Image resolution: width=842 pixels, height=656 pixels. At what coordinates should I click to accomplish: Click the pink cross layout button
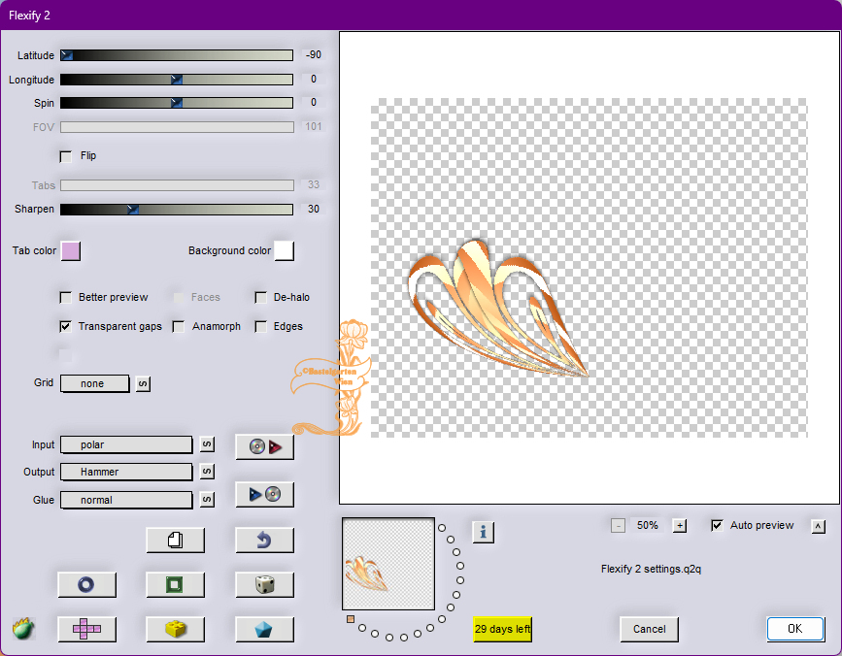(x=86, y=629)
